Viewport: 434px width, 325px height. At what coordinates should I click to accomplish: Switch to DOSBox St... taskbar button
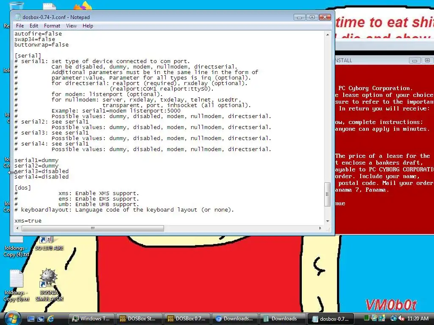139,319
